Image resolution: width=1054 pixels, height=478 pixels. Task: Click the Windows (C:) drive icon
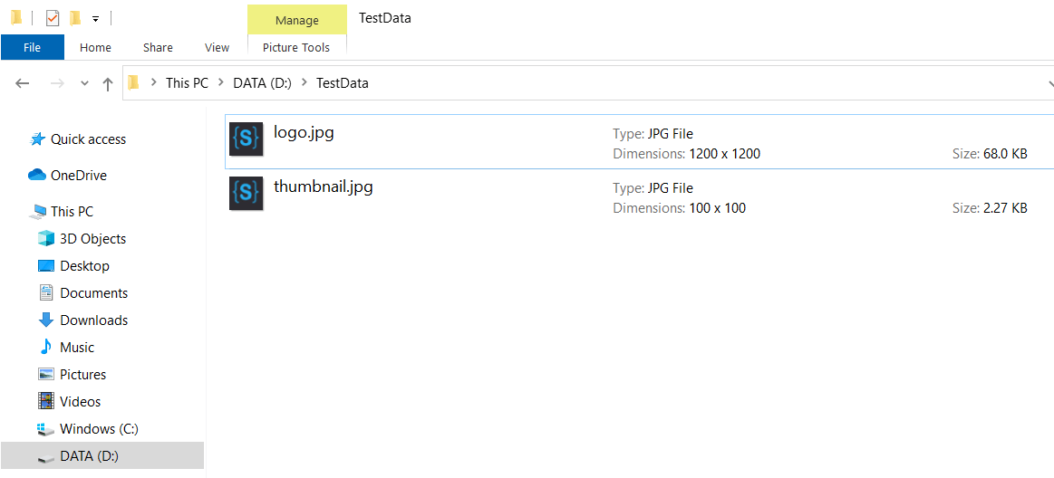click(x=45, y=430)
